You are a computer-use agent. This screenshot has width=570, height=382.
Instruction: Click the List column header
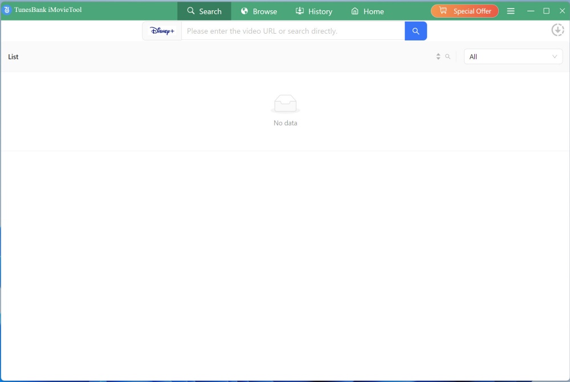tap(14, 57)
